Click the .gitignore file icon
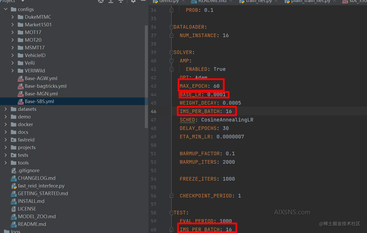 coord(14,171)
